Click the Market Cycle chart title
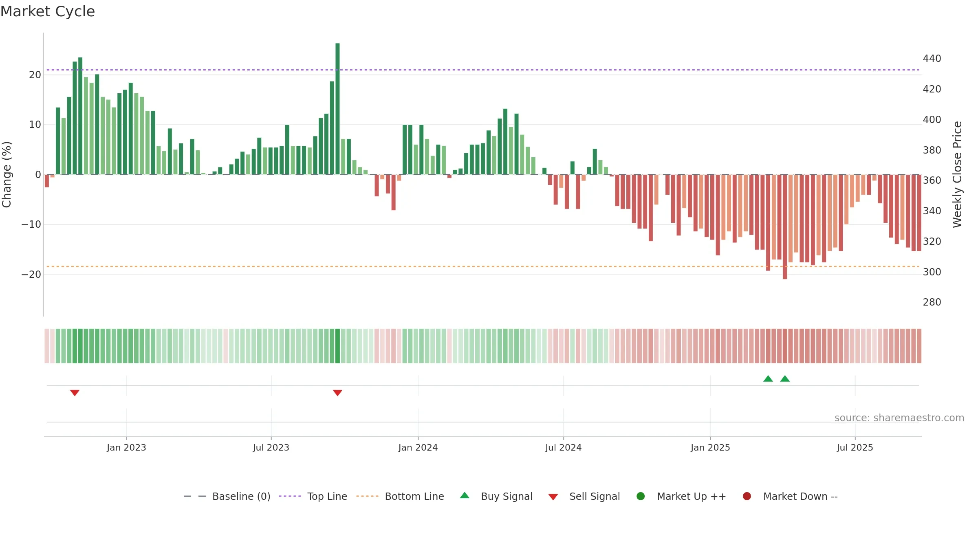Image resolution: width=978 pixels, height=550 pixels. [x=48, y=11]
